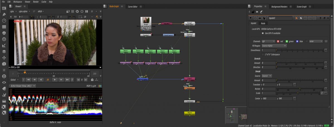Expand the sRGB viewer colorspace dropdown
334x127 pixels.
pos(41,11)
